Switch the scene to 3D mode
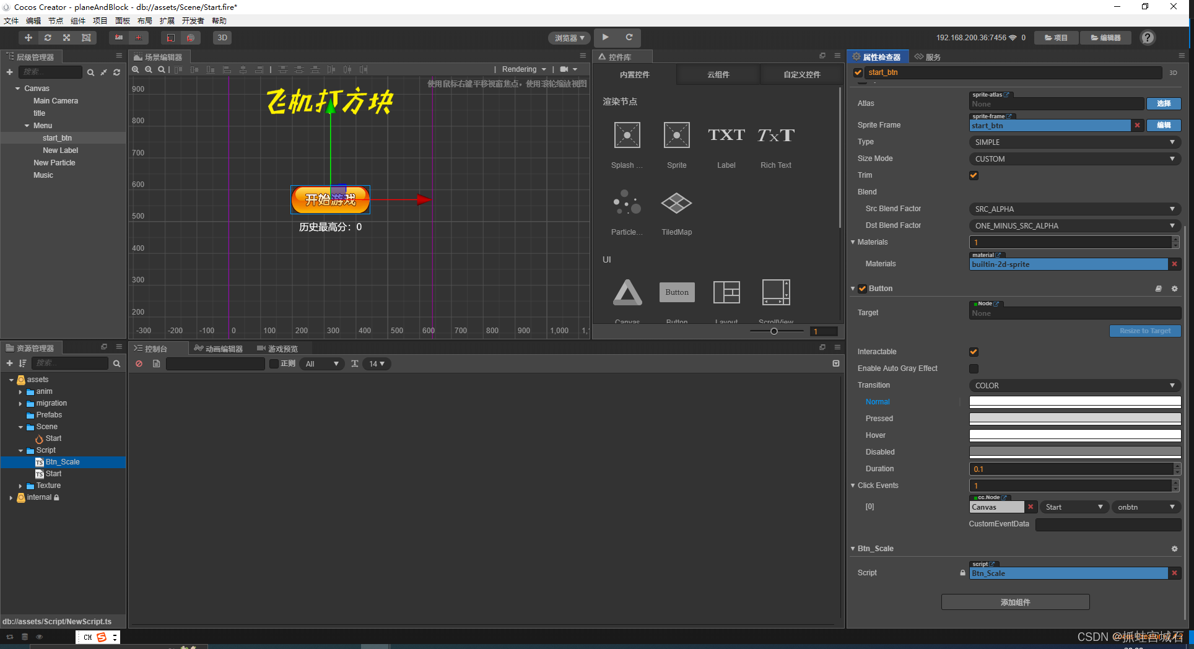The height and width of the screenshot is (649, 1194). click(x=222, y=38)
